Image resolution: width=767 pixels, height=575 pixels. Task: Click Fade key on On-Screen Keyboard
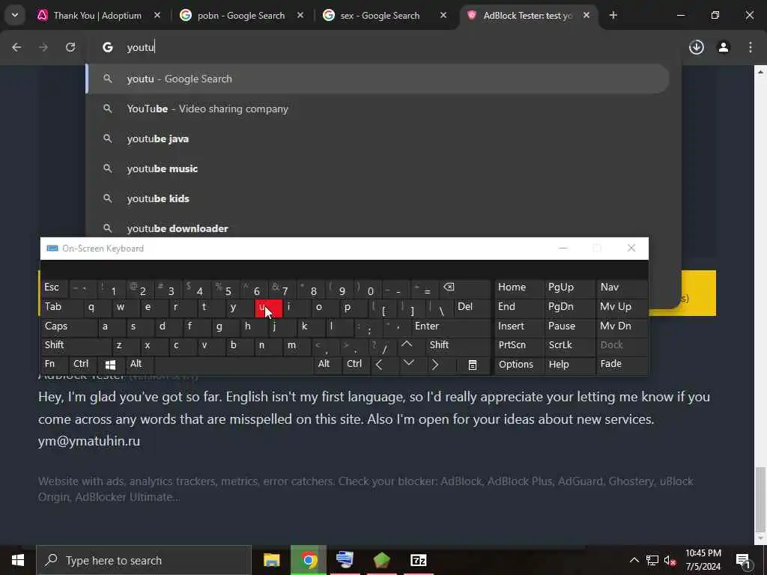[622, 365]
